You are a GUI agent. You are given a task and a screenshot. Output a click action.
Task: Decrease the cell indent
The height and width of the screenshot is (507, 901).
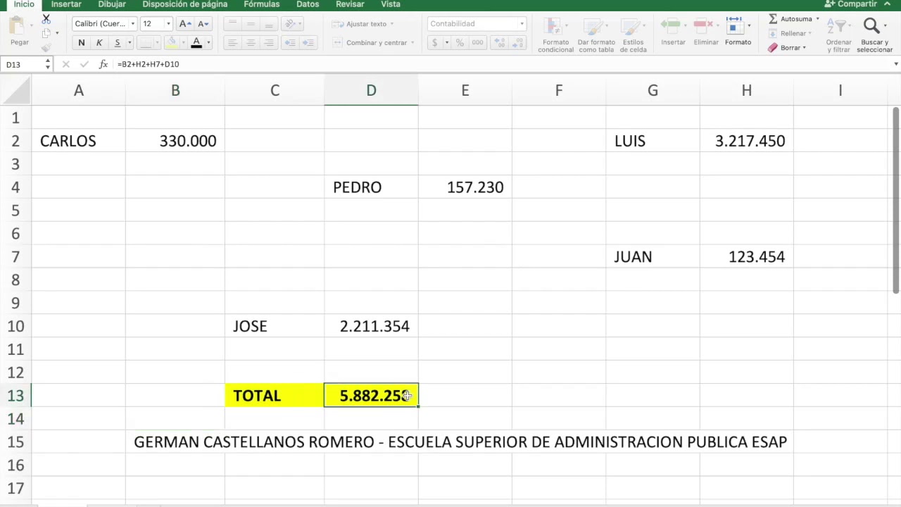(289, 43)
